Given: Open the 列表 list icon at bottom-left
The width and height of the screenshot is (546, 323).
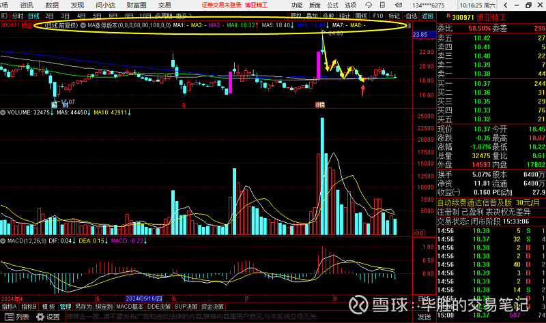Looking at the screenshot, I should (x=18, y=317).
